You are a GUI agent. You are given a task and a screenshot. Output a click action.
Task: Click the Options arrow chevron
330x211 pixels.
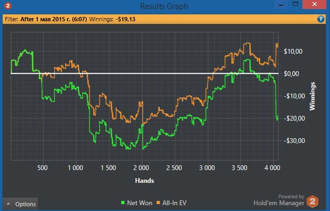click(8, 204)
